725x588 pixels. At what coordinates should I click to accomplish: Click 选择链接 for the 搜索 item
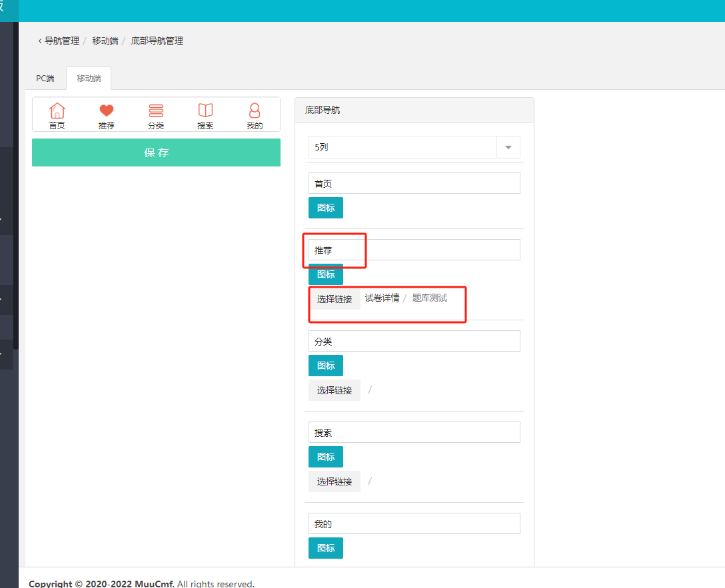click(x=335, y=481)
